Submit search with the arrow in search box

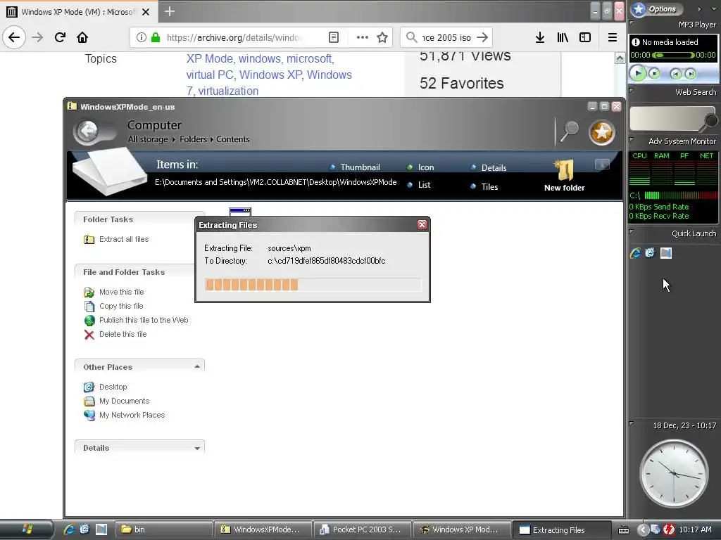482,37
